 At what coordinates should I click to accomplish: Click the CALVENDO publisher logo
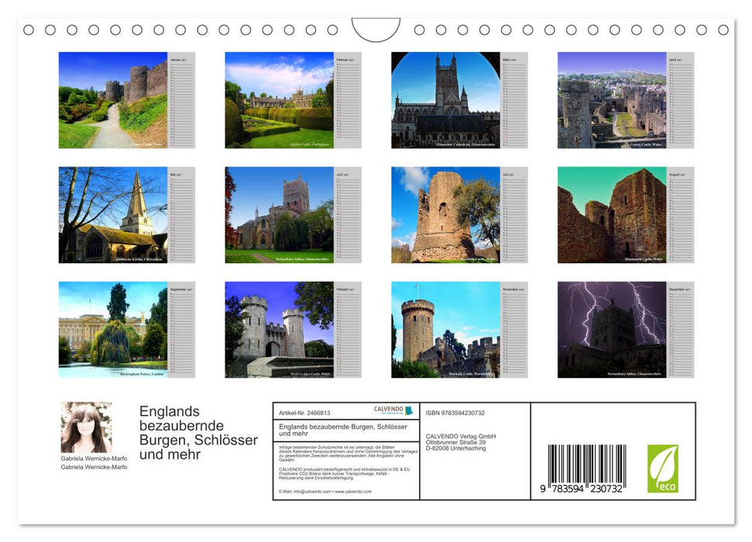(393, 410)
